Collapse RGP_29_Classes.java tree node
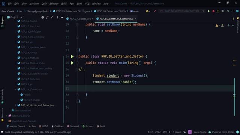 tap(15, 89)
